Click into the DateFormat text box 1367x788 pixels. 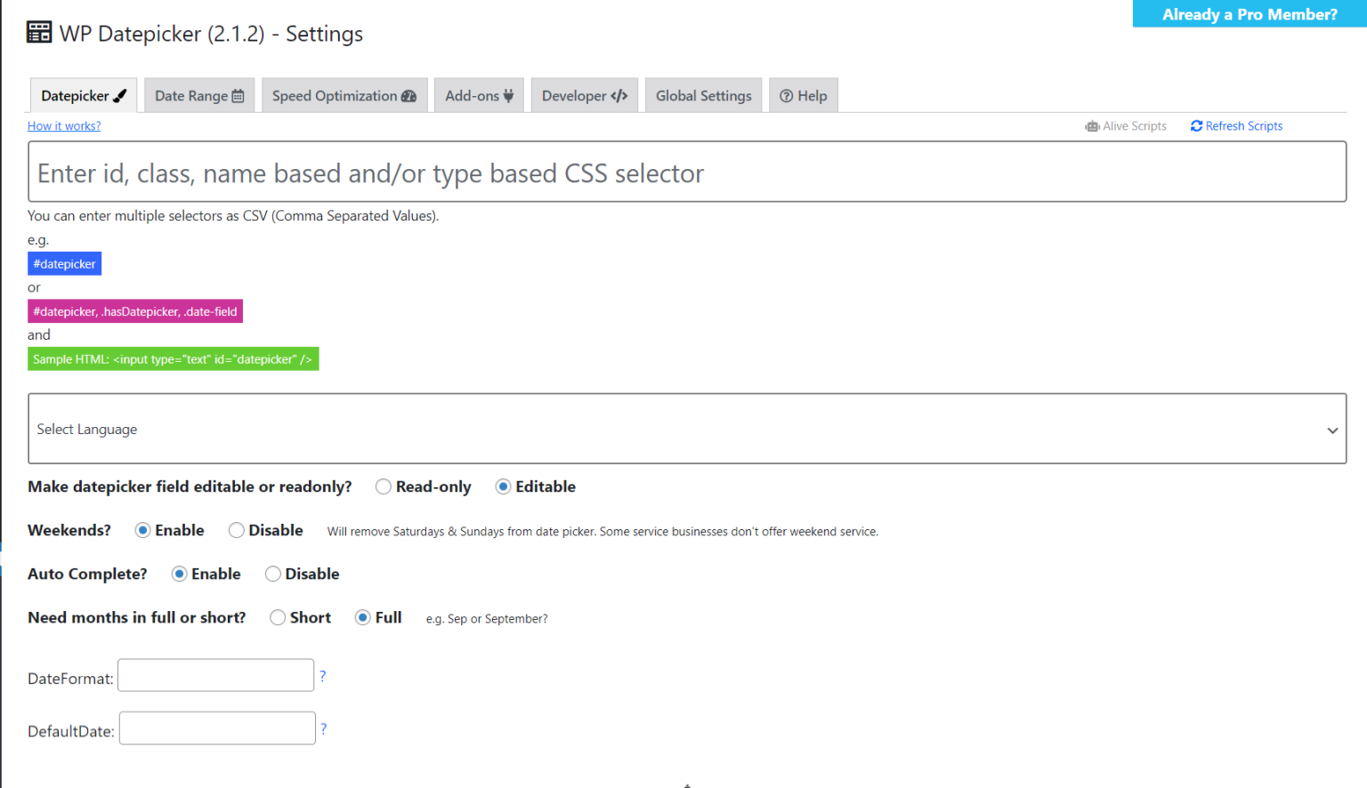pos(215,675)
